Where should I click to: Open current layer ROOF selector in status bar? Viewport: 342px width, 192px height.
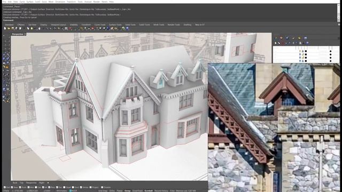coord(73,191)
